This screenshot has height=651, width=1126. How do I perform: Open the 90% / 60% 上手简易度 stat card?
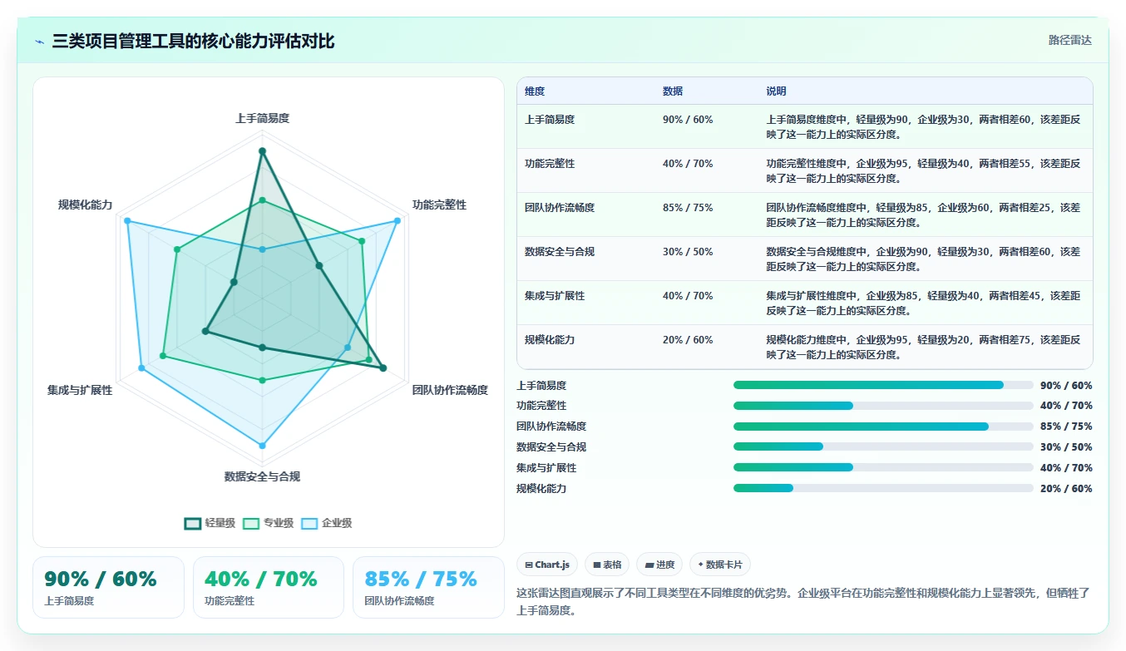click(x=108, y=587)
